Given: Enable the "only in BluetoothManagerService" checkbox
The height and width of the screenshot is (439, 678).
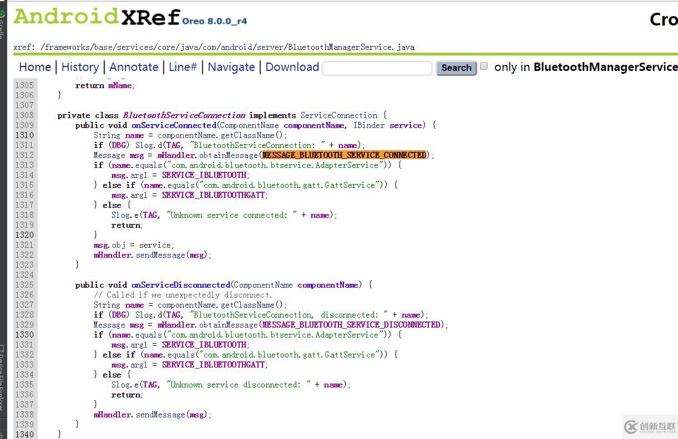Looking at the screenshot, I should tap(484, 66).
